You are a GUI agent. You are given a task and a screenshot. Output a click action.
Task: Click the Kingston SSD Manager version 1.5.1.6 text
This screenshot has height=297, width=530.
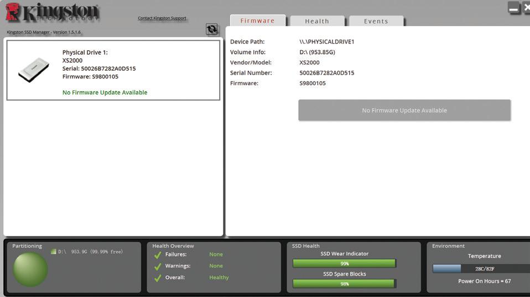tap(44, 32)
